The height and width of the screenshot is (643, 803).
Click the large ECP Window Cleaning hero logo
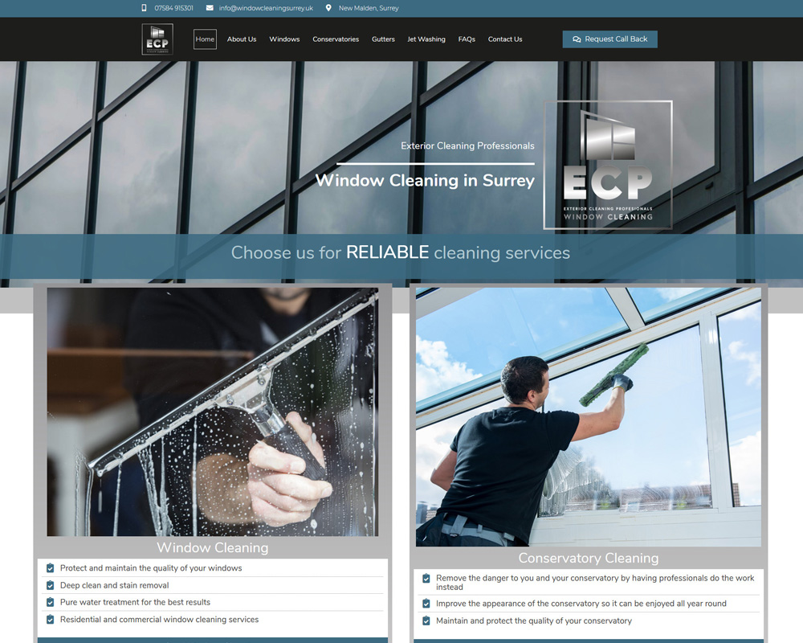point(608,165)
